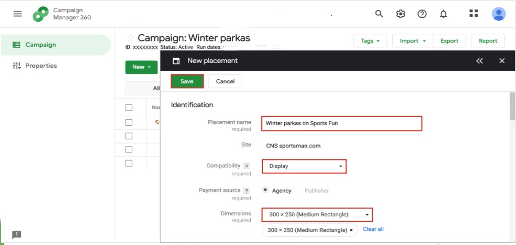Open settings gear icon
Image resolution: width=516 pixels, height=245 pixels.
pos(400,14)
